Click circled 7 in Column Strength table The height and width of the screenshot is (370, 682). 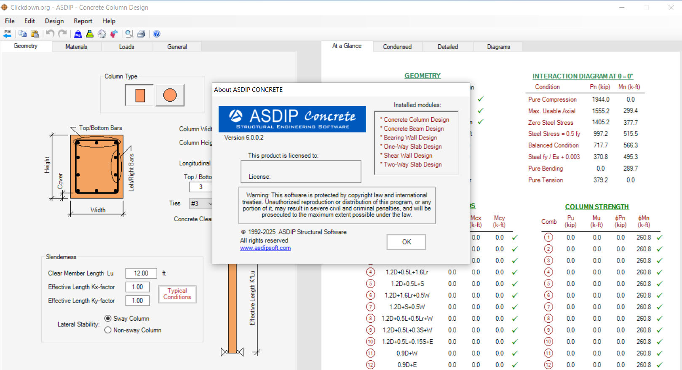[548, 307]
